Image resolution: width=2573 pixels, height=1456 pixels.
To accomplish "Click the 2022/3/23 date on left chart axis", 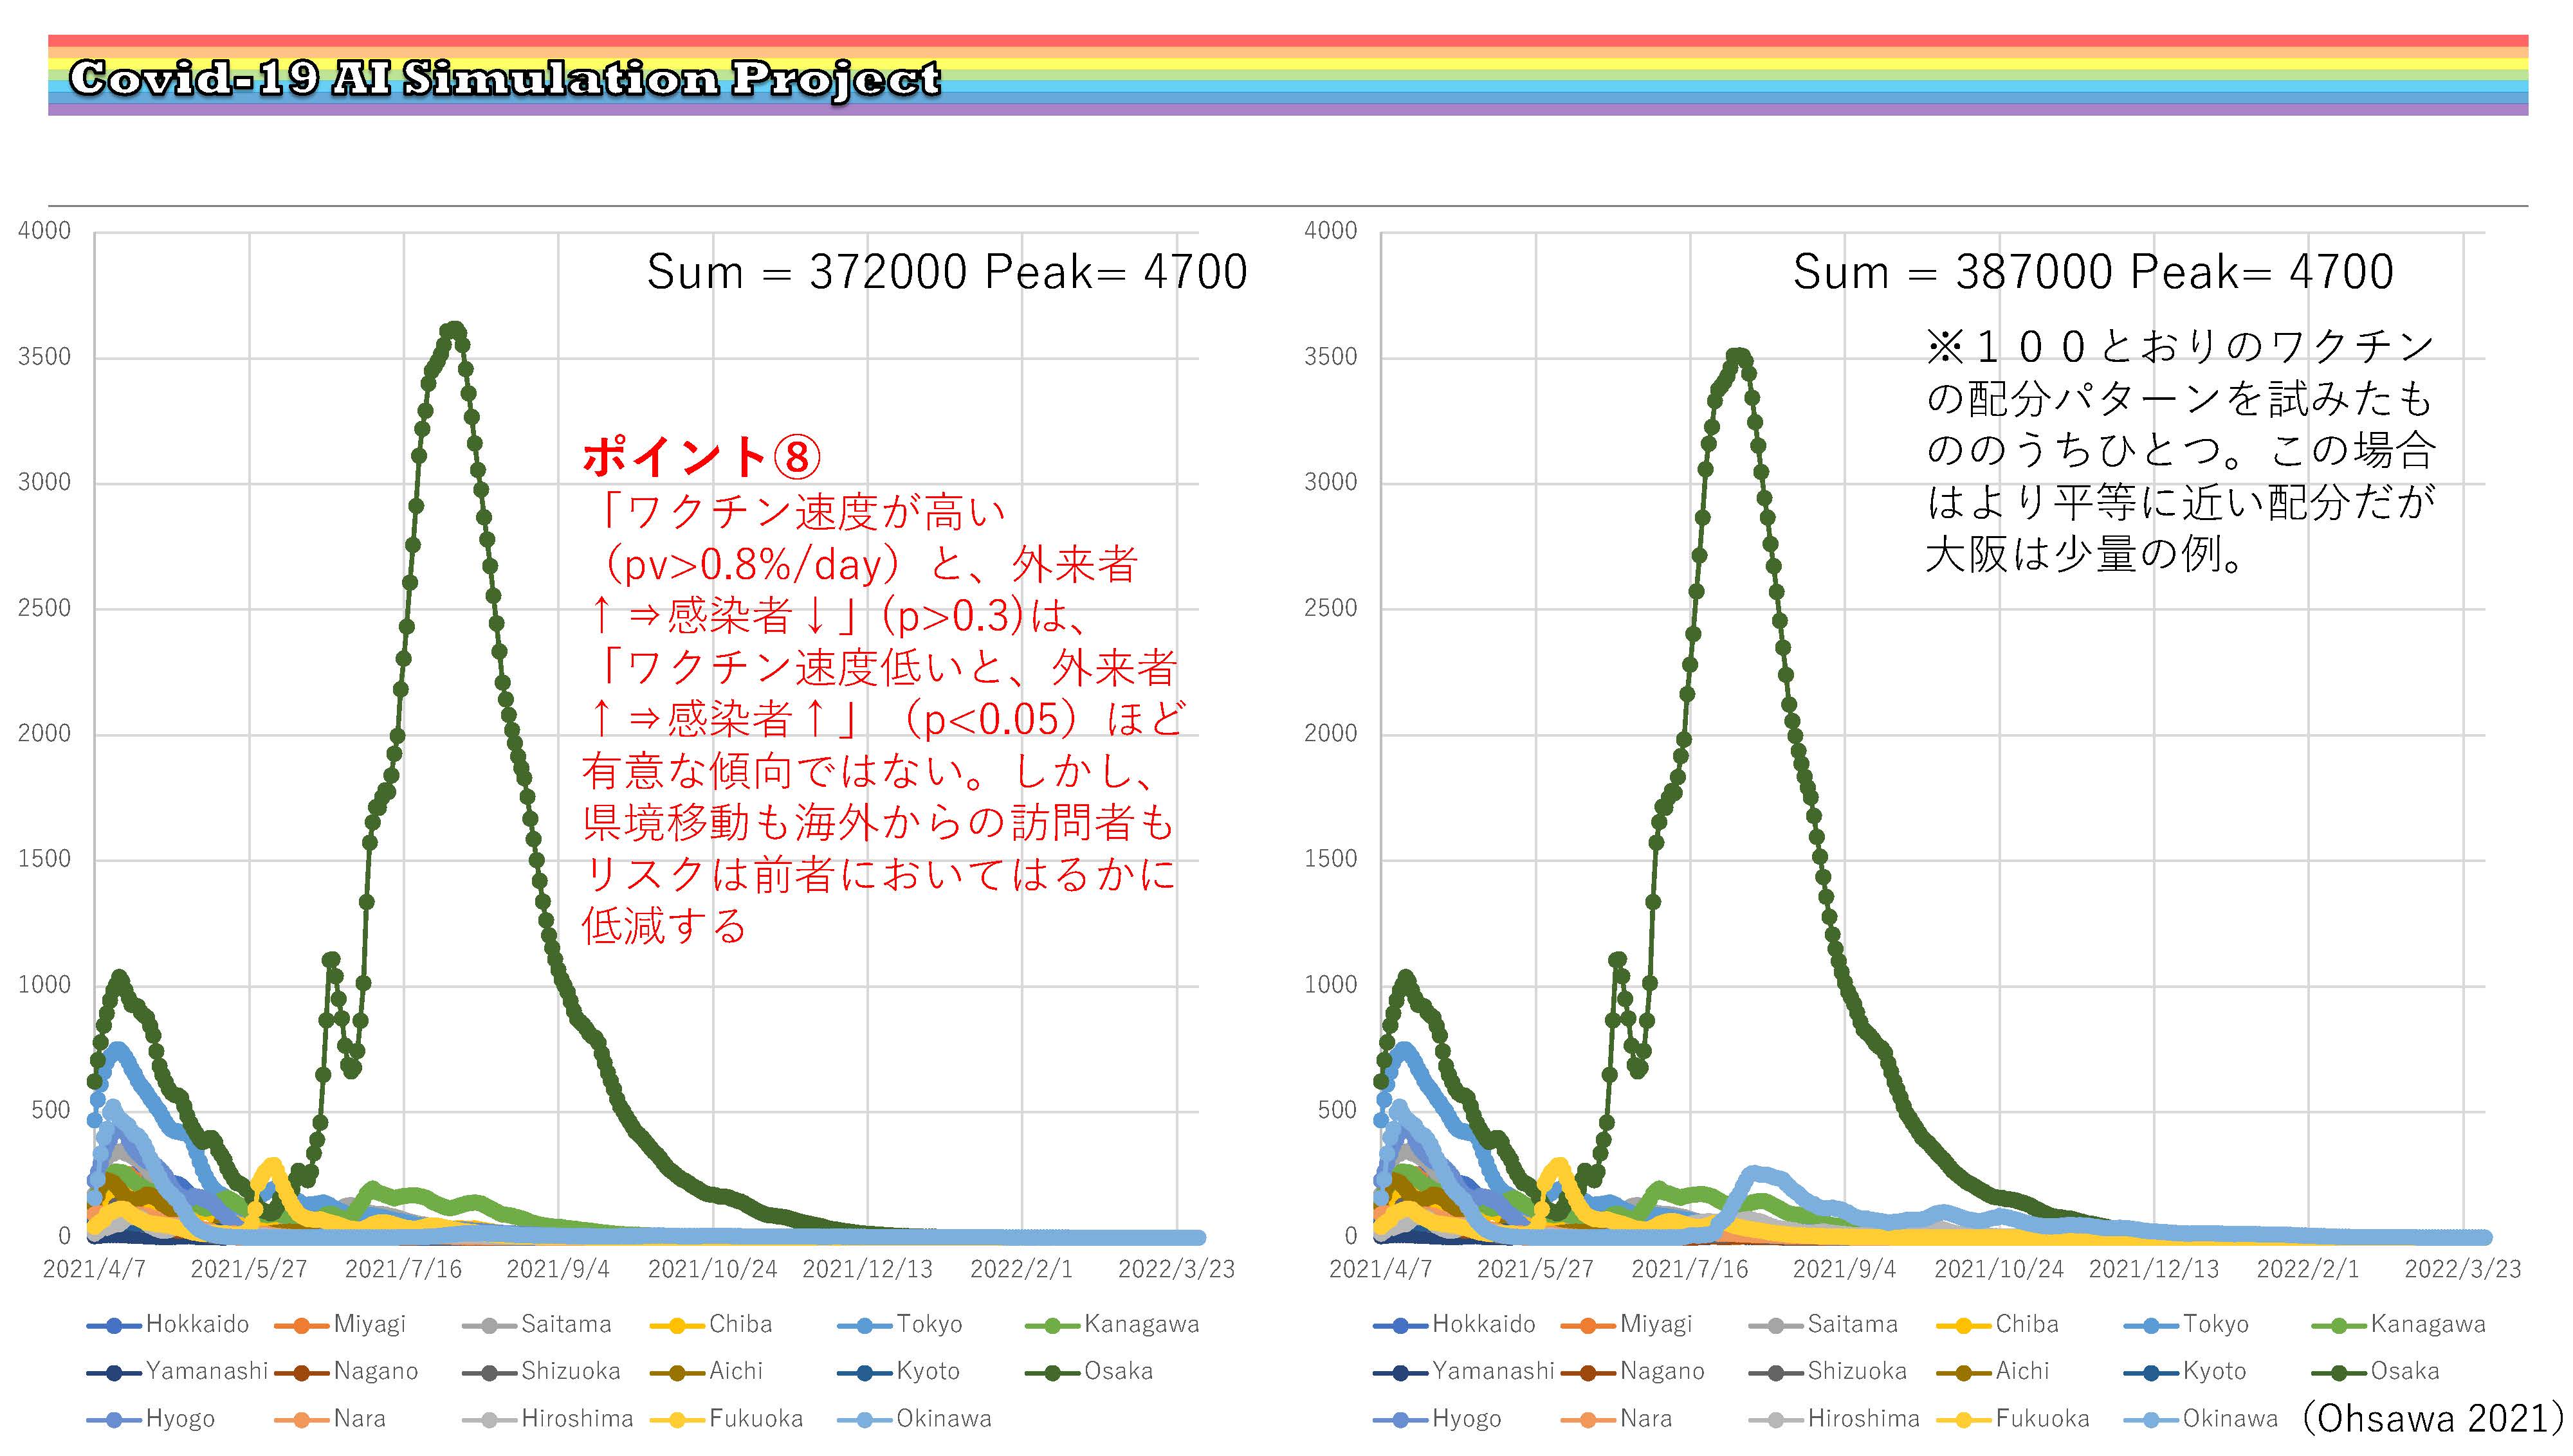I will click(1177, 1269).
